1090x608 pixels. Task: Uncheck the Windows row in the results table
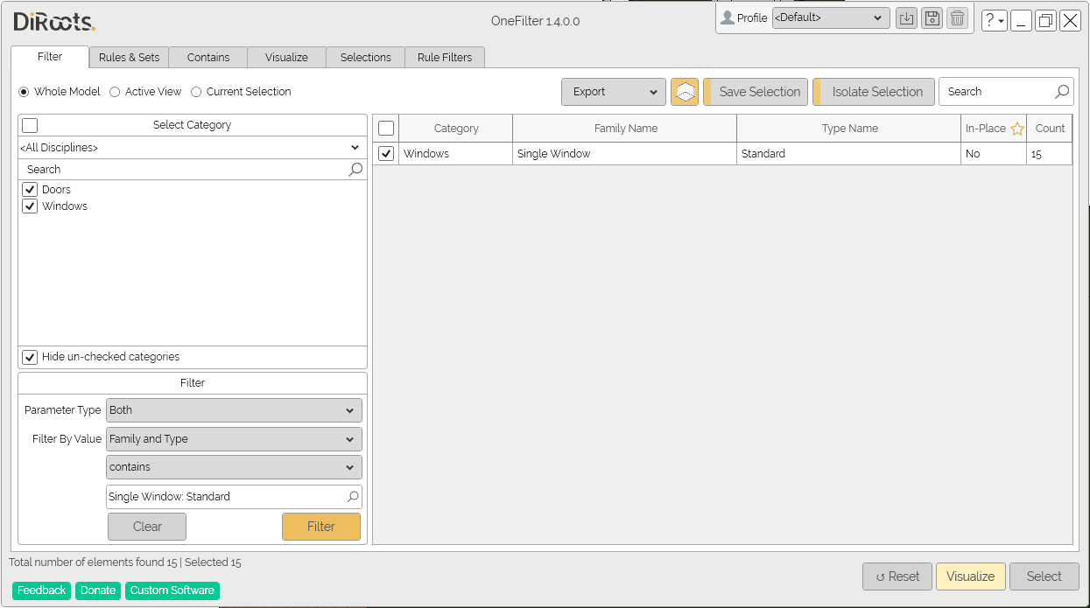pyautogui.click(x=386, y=153)
